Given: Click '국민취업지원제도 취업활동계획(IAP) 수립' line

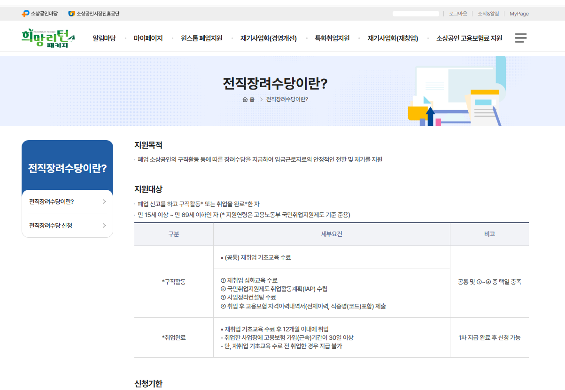Looking at the screenshot, I should (274, 289).
